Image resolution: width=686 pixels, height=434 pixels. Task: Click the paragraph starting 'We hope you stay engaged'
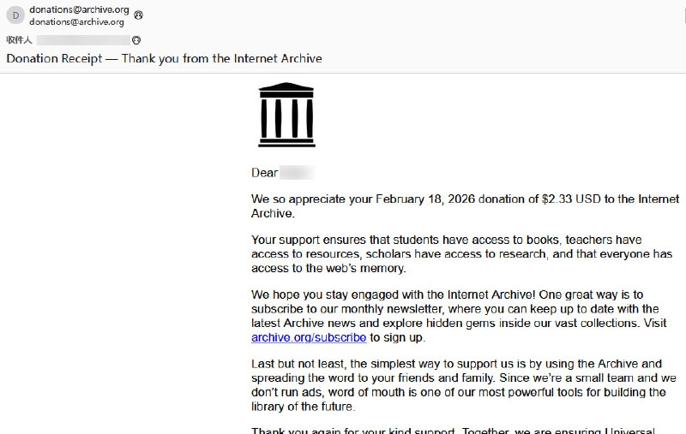459,316
